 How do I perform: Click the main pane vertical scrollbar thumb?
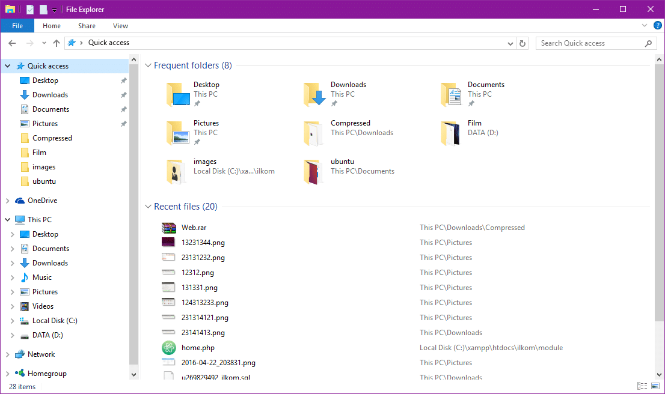[x=659, y=193]
